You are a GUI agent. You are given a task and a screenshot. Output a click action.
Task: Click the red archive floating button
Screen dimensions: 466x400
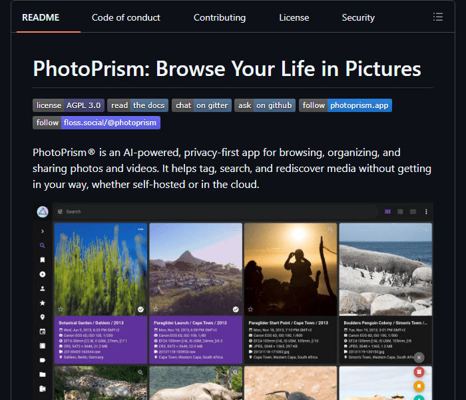[419, 372]
